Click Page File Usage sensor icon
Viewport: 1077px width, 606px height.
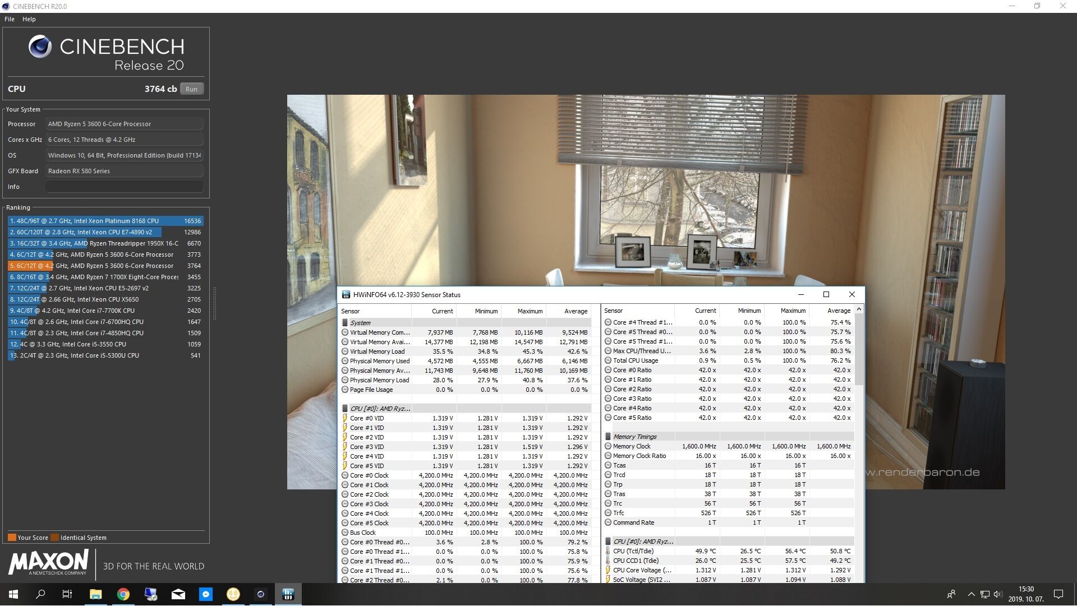click(x=345, y=390)
